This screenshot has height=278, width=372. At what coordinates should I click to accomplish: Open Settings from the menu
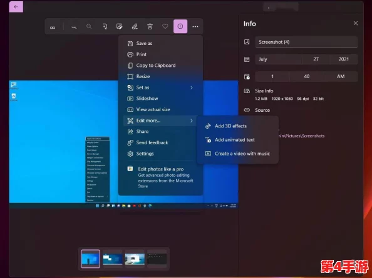point(160,154)
